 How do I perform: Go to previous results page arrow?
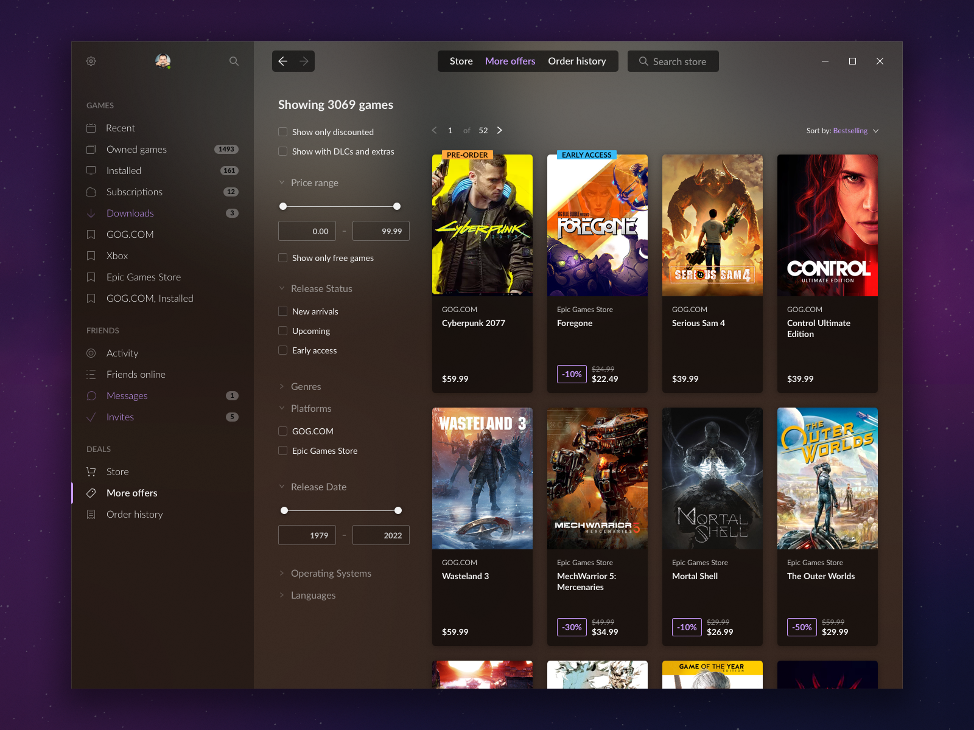[x=434, y=130]
